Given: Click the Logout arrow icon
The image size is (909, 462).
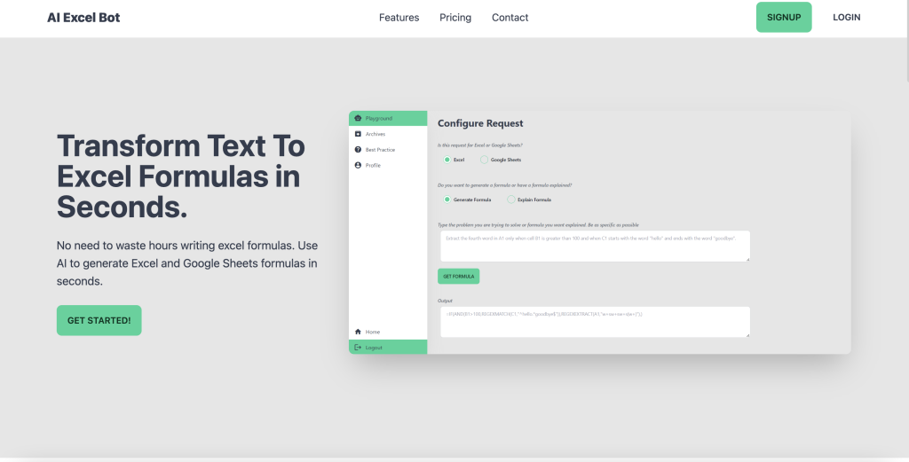Looking at the screenshot, I should coord(358,348).
